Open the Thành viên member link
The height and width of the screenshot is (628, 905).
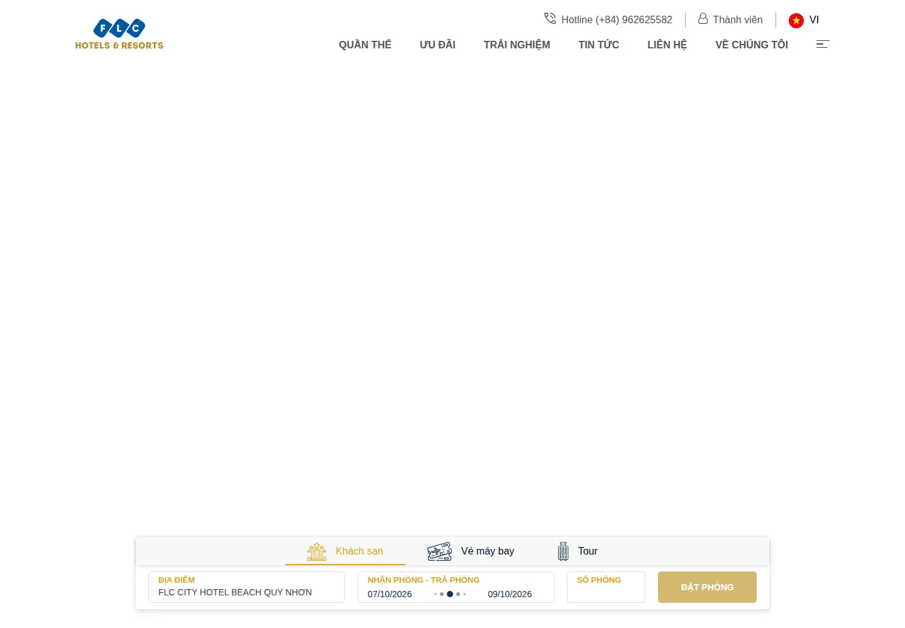[x=730, y=19]
